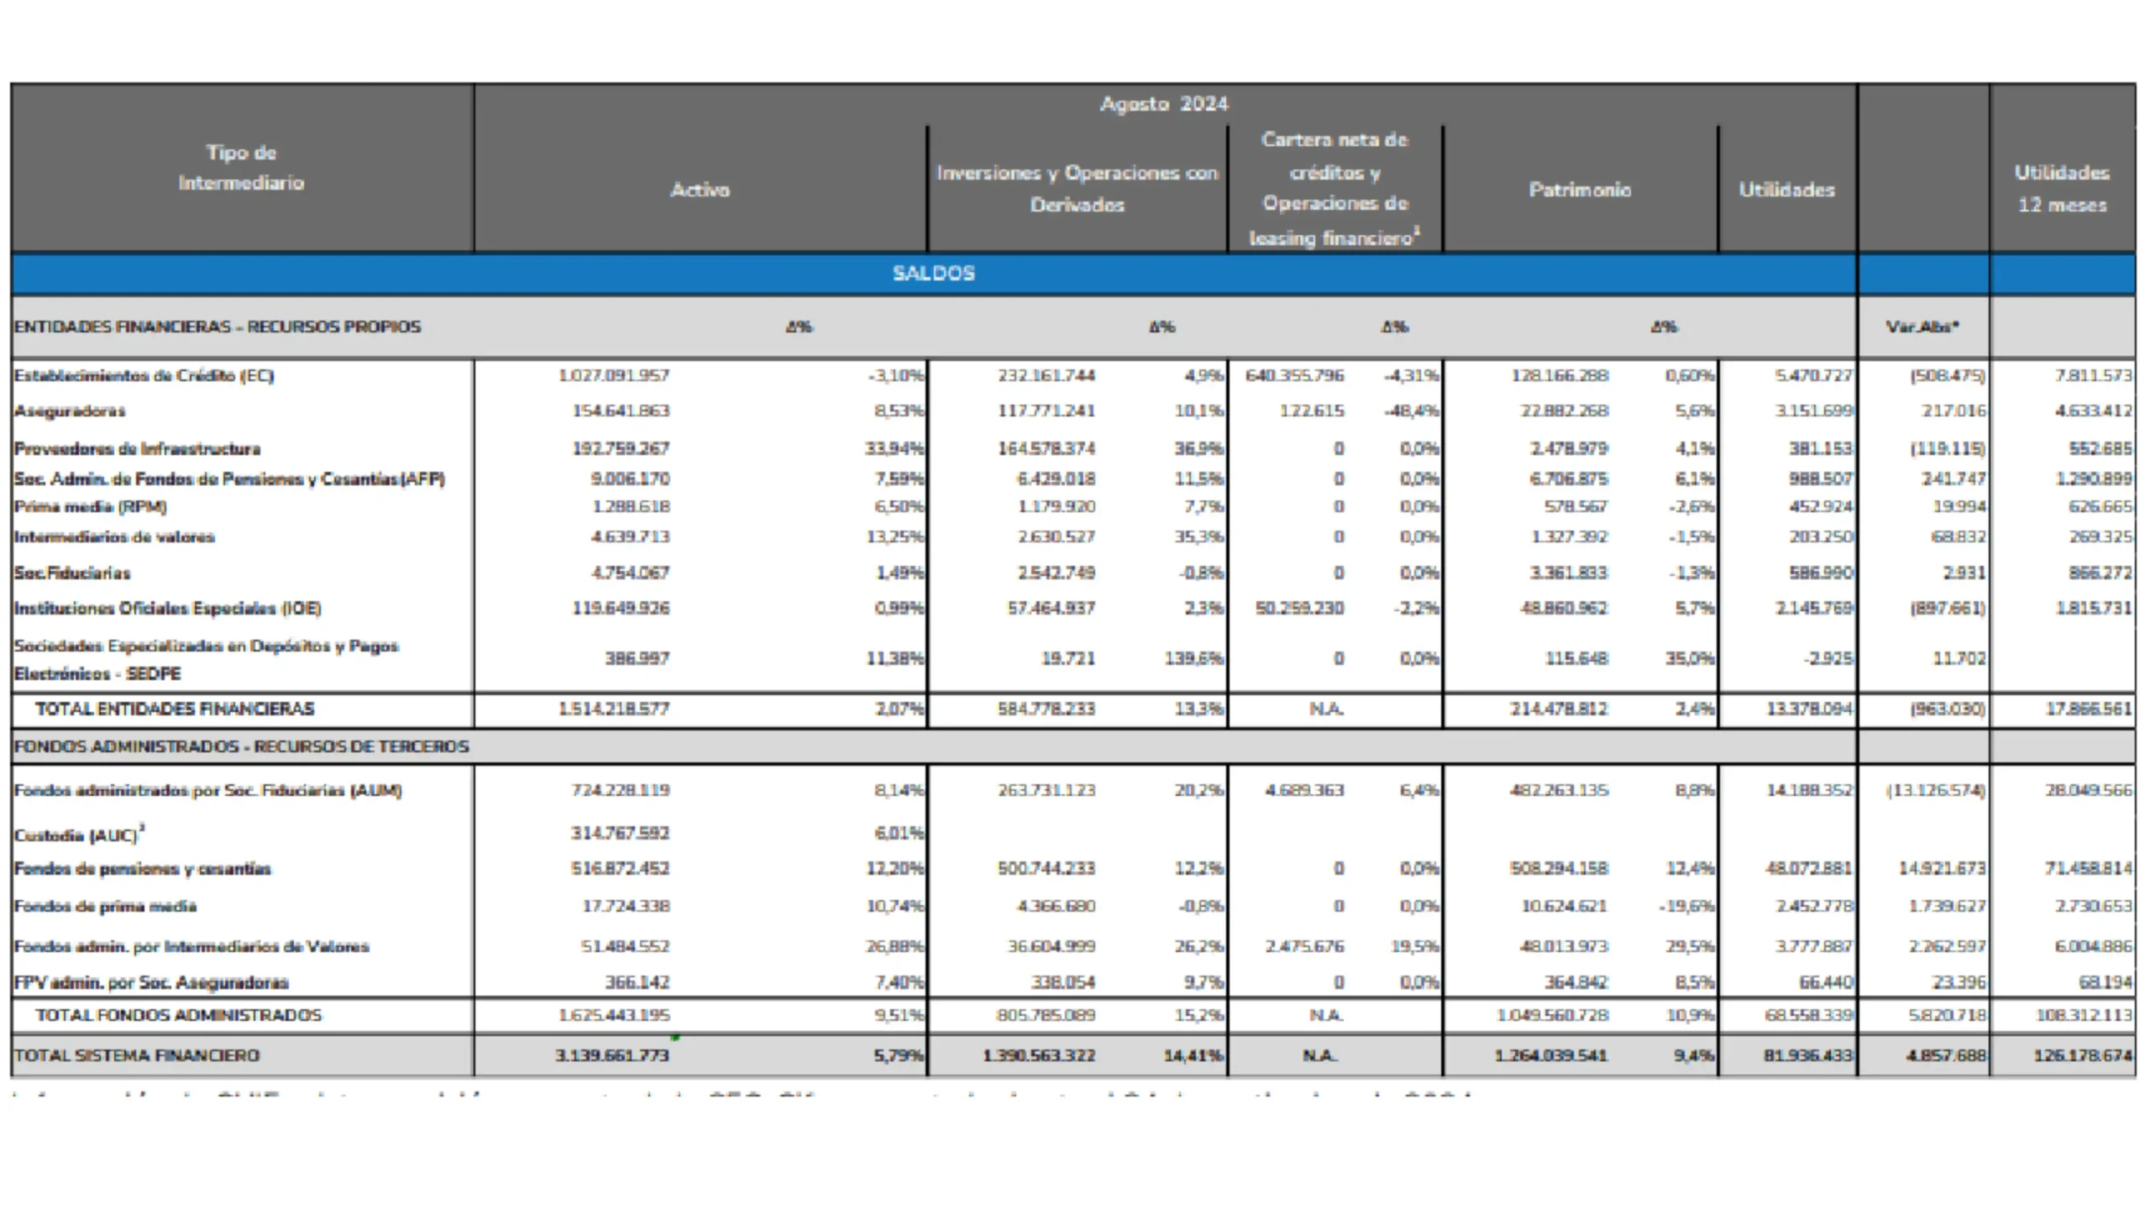
Task: Click 'TOTAL SISTEMA FINANCIERO' row label
Action: (137, 1055)
